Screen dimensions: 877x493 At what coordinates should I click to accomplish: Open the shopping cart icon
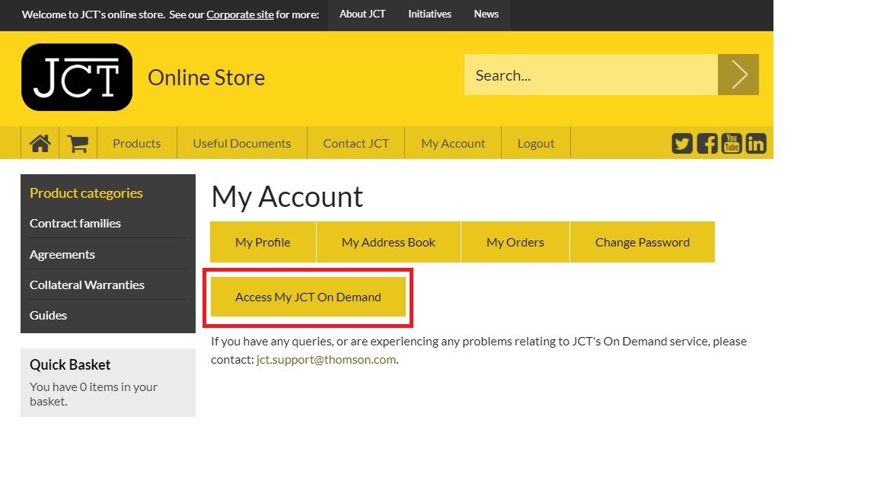click(x=78, y=143)
